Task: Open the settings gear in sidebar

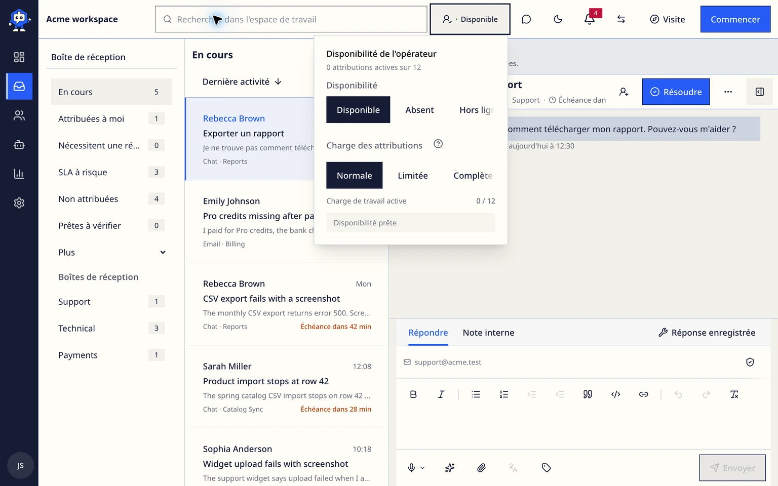Action: (x=19, y=203)
